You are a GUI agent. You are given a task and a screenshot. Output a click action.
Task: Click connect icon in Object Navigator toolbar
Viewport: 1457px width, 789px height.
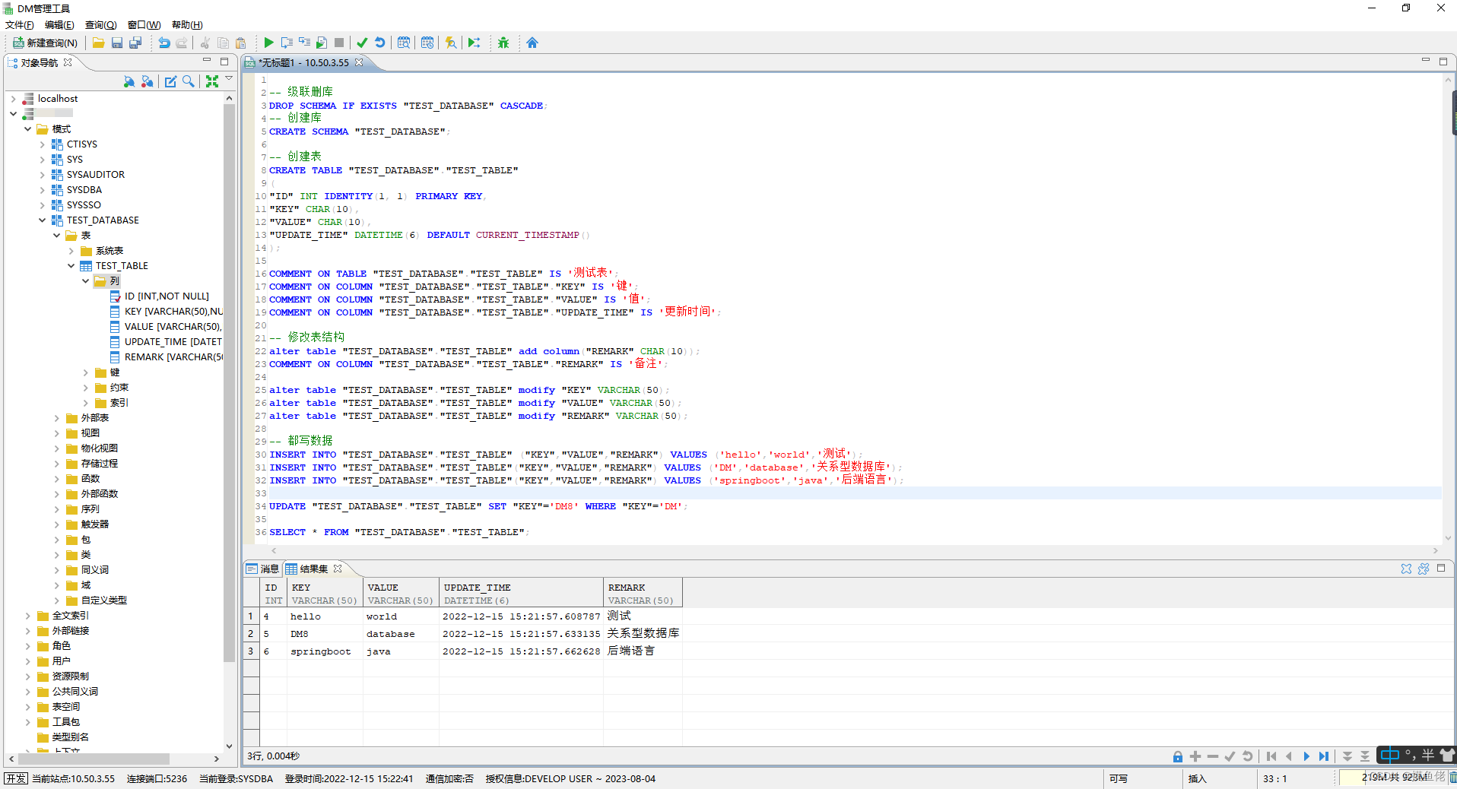pyautogui.click(x=129, y=81)
